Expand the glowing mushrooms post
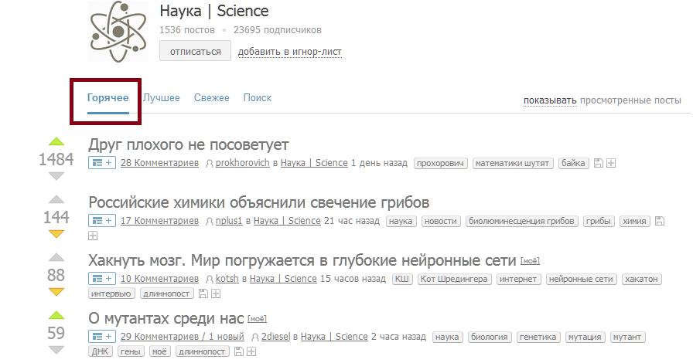 (x=102, y=221)
